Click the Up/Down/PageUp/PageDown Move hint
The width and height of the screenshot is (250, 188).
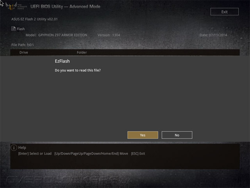coord(91,154)
